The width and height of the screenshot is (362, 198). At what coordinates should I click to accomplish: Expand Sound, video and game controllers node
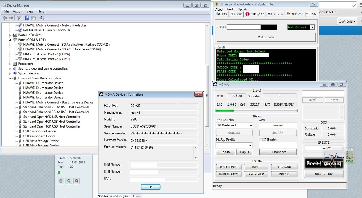(10, 68)
